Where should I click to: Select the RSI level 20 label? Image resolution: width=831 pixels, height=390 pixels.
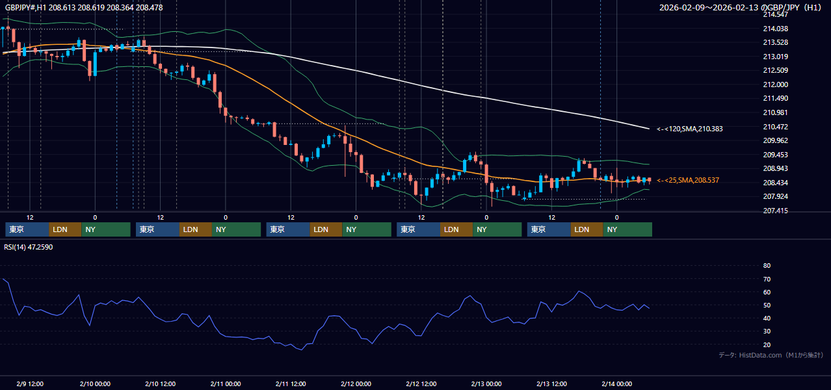(x=767, y=344)
